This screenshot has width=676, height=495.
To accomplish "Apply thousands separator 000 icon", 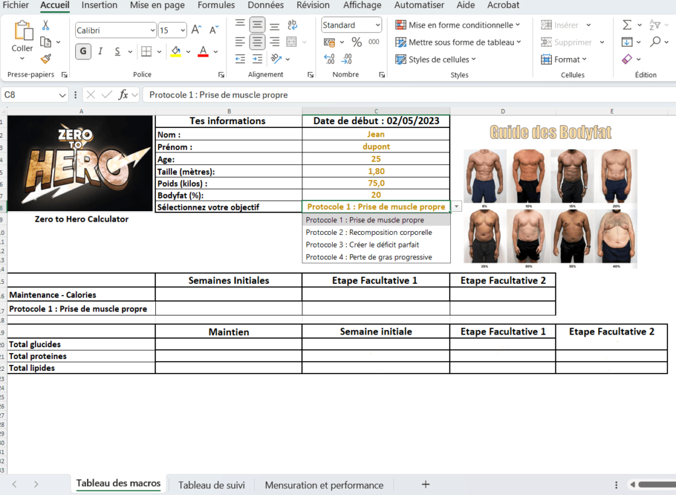I will [x=374, y=42].
